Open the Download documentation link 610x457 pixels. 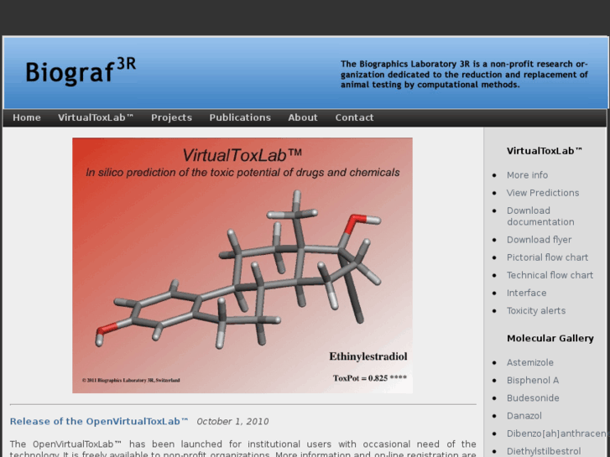[x=540, y=216]
